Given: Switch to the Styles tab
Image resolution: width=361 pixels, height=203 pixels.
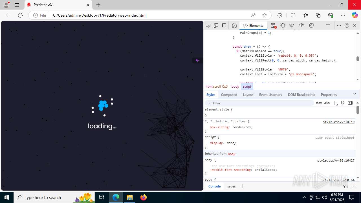Looking at the screenshot, I should (211, 95).
